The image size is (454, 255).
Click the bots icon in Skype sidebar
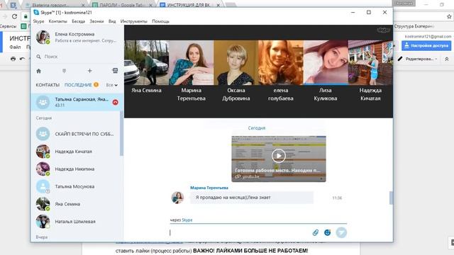click(x=115, y=71)
